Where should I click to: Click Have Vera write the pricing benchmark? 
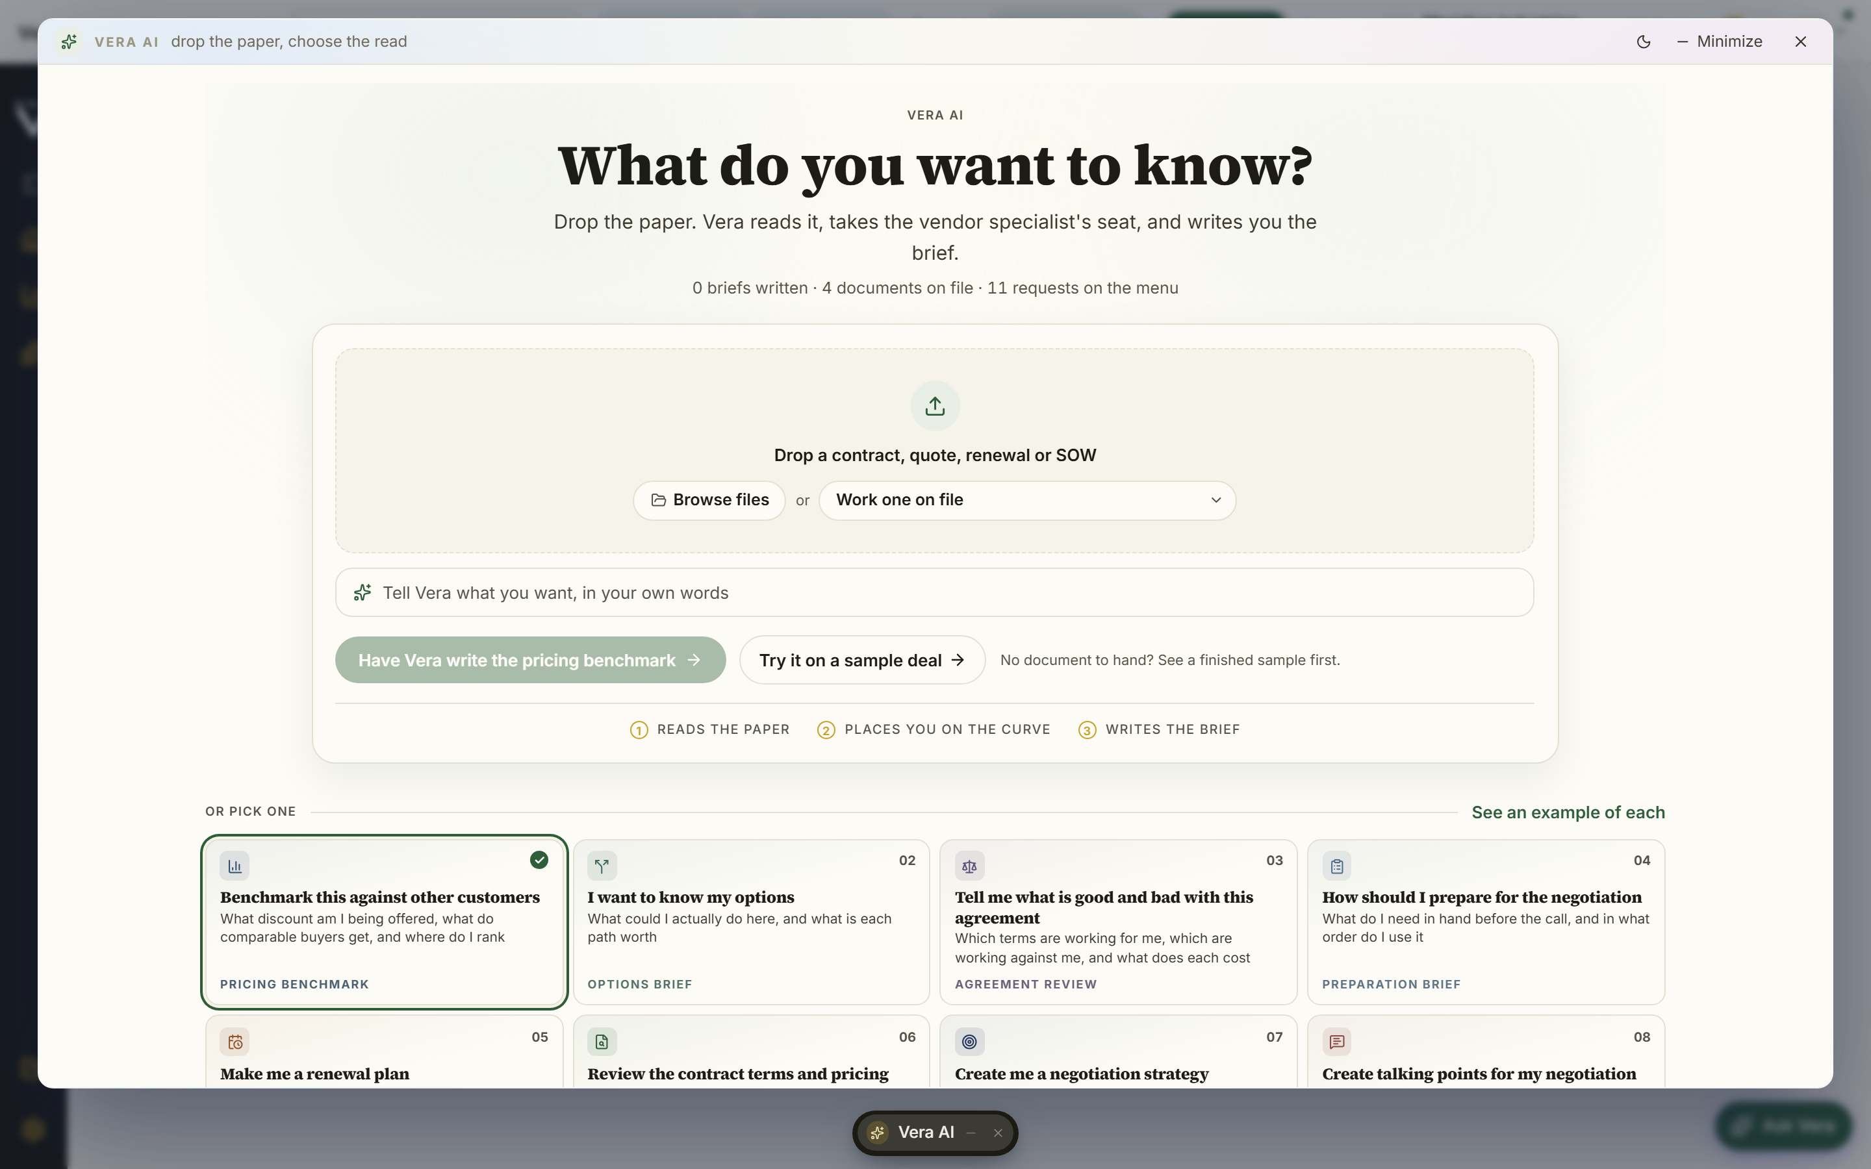tap(530, 660)
